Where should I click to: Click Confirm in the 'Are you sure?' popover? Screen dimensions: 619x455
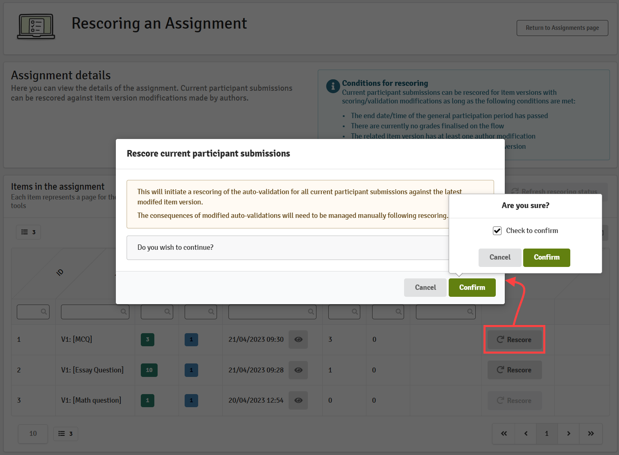[547, 258]
